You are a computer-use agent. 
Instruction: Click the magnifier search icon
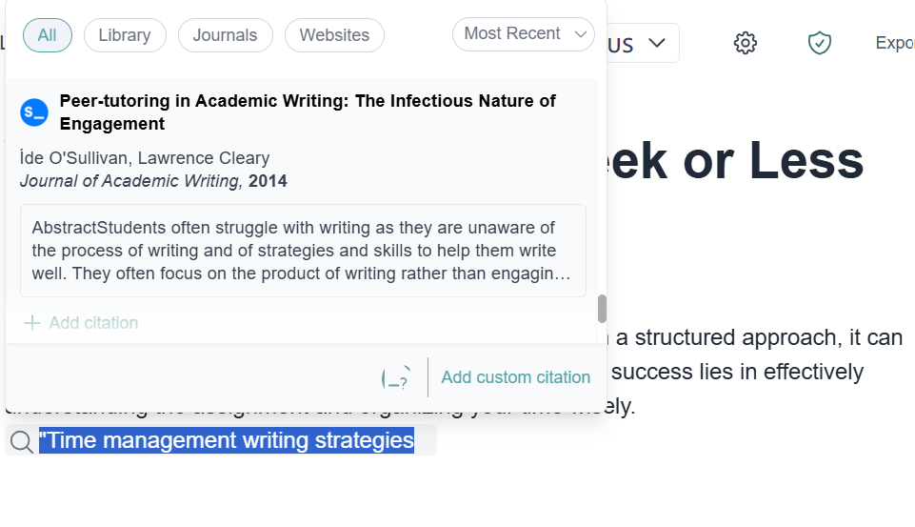pos(20,441)
